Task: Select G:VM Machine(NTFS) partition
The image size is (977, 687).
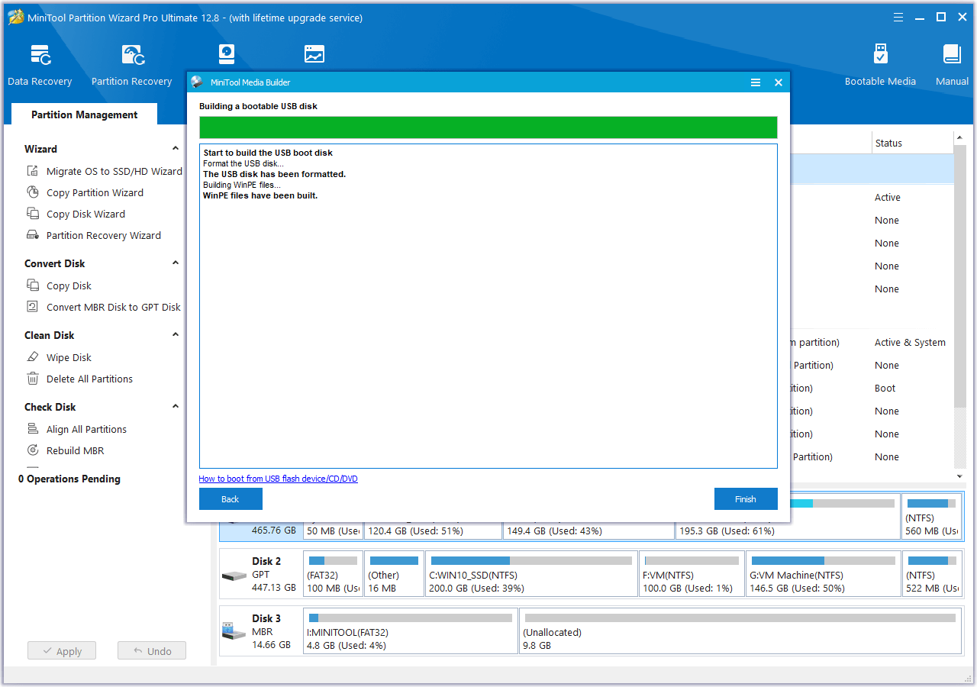Action: tap(823, 574)
